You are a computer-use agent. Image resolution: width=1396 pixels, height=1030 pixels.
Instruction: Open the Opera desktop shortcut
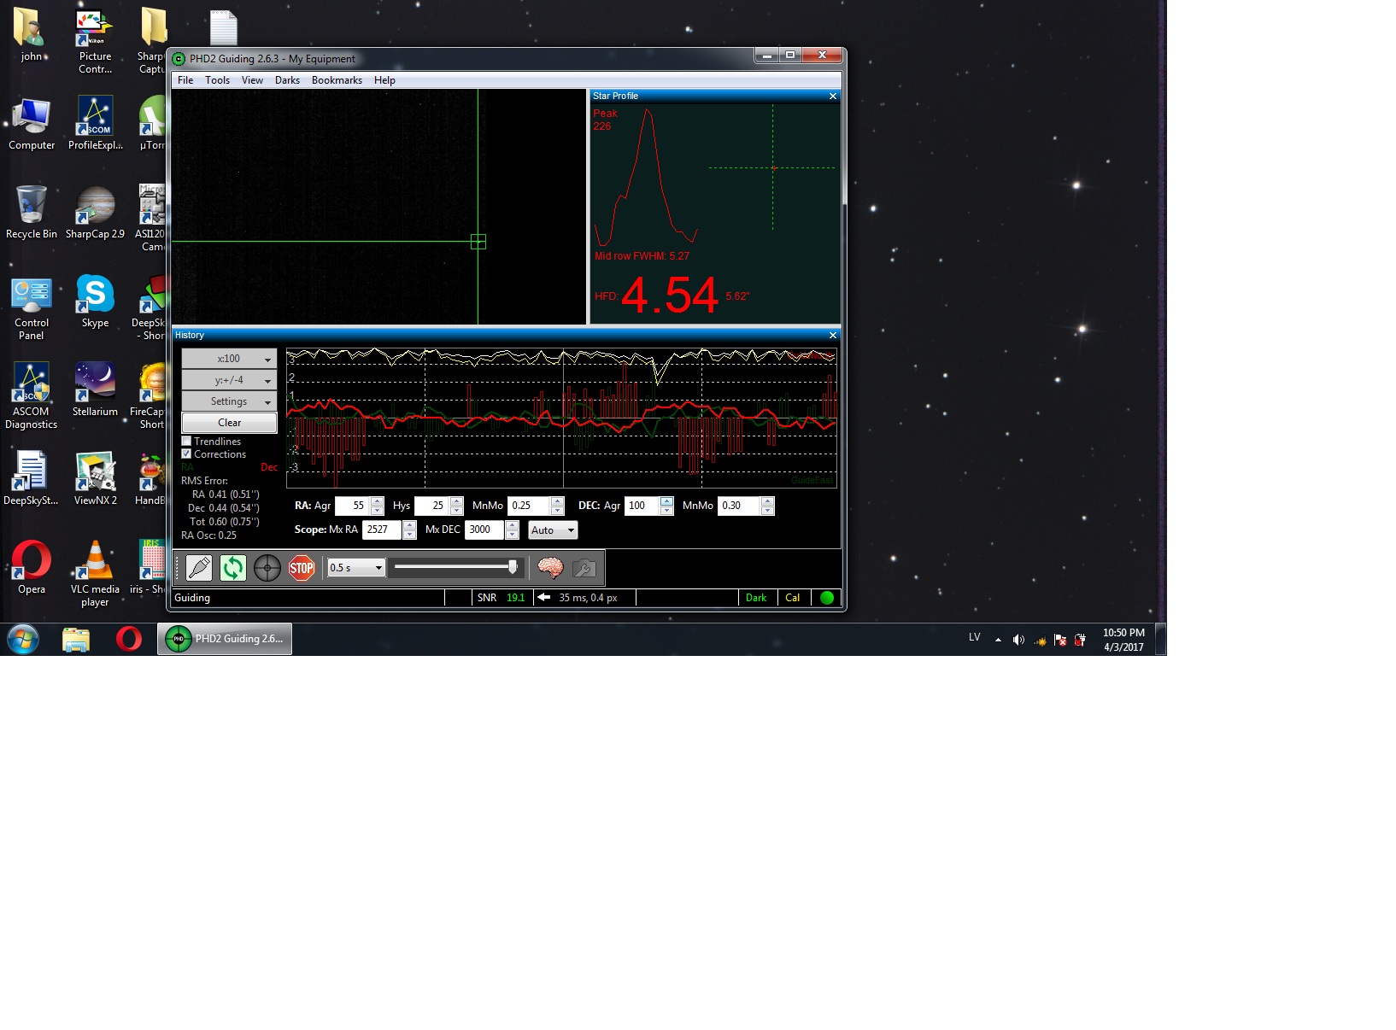tap(32, 568)
